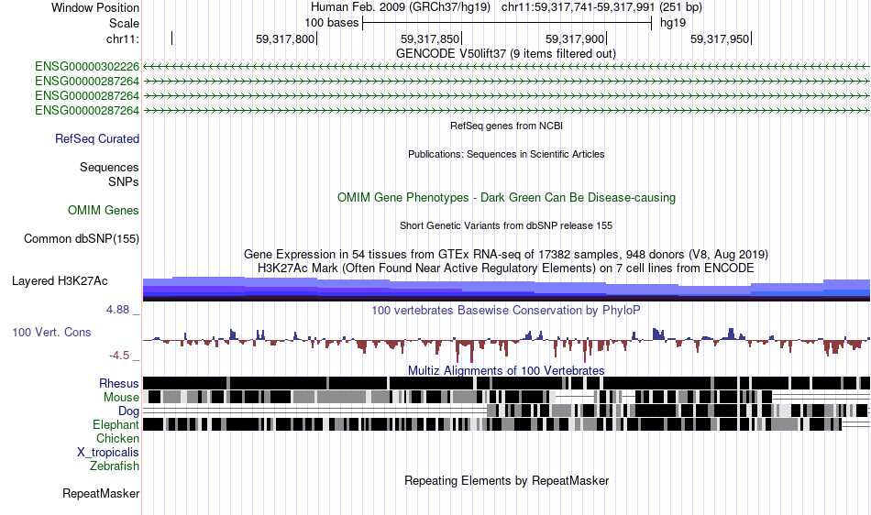
Task: Click the 100 Vert. Cons track label
Action: [x=51, y=332]
